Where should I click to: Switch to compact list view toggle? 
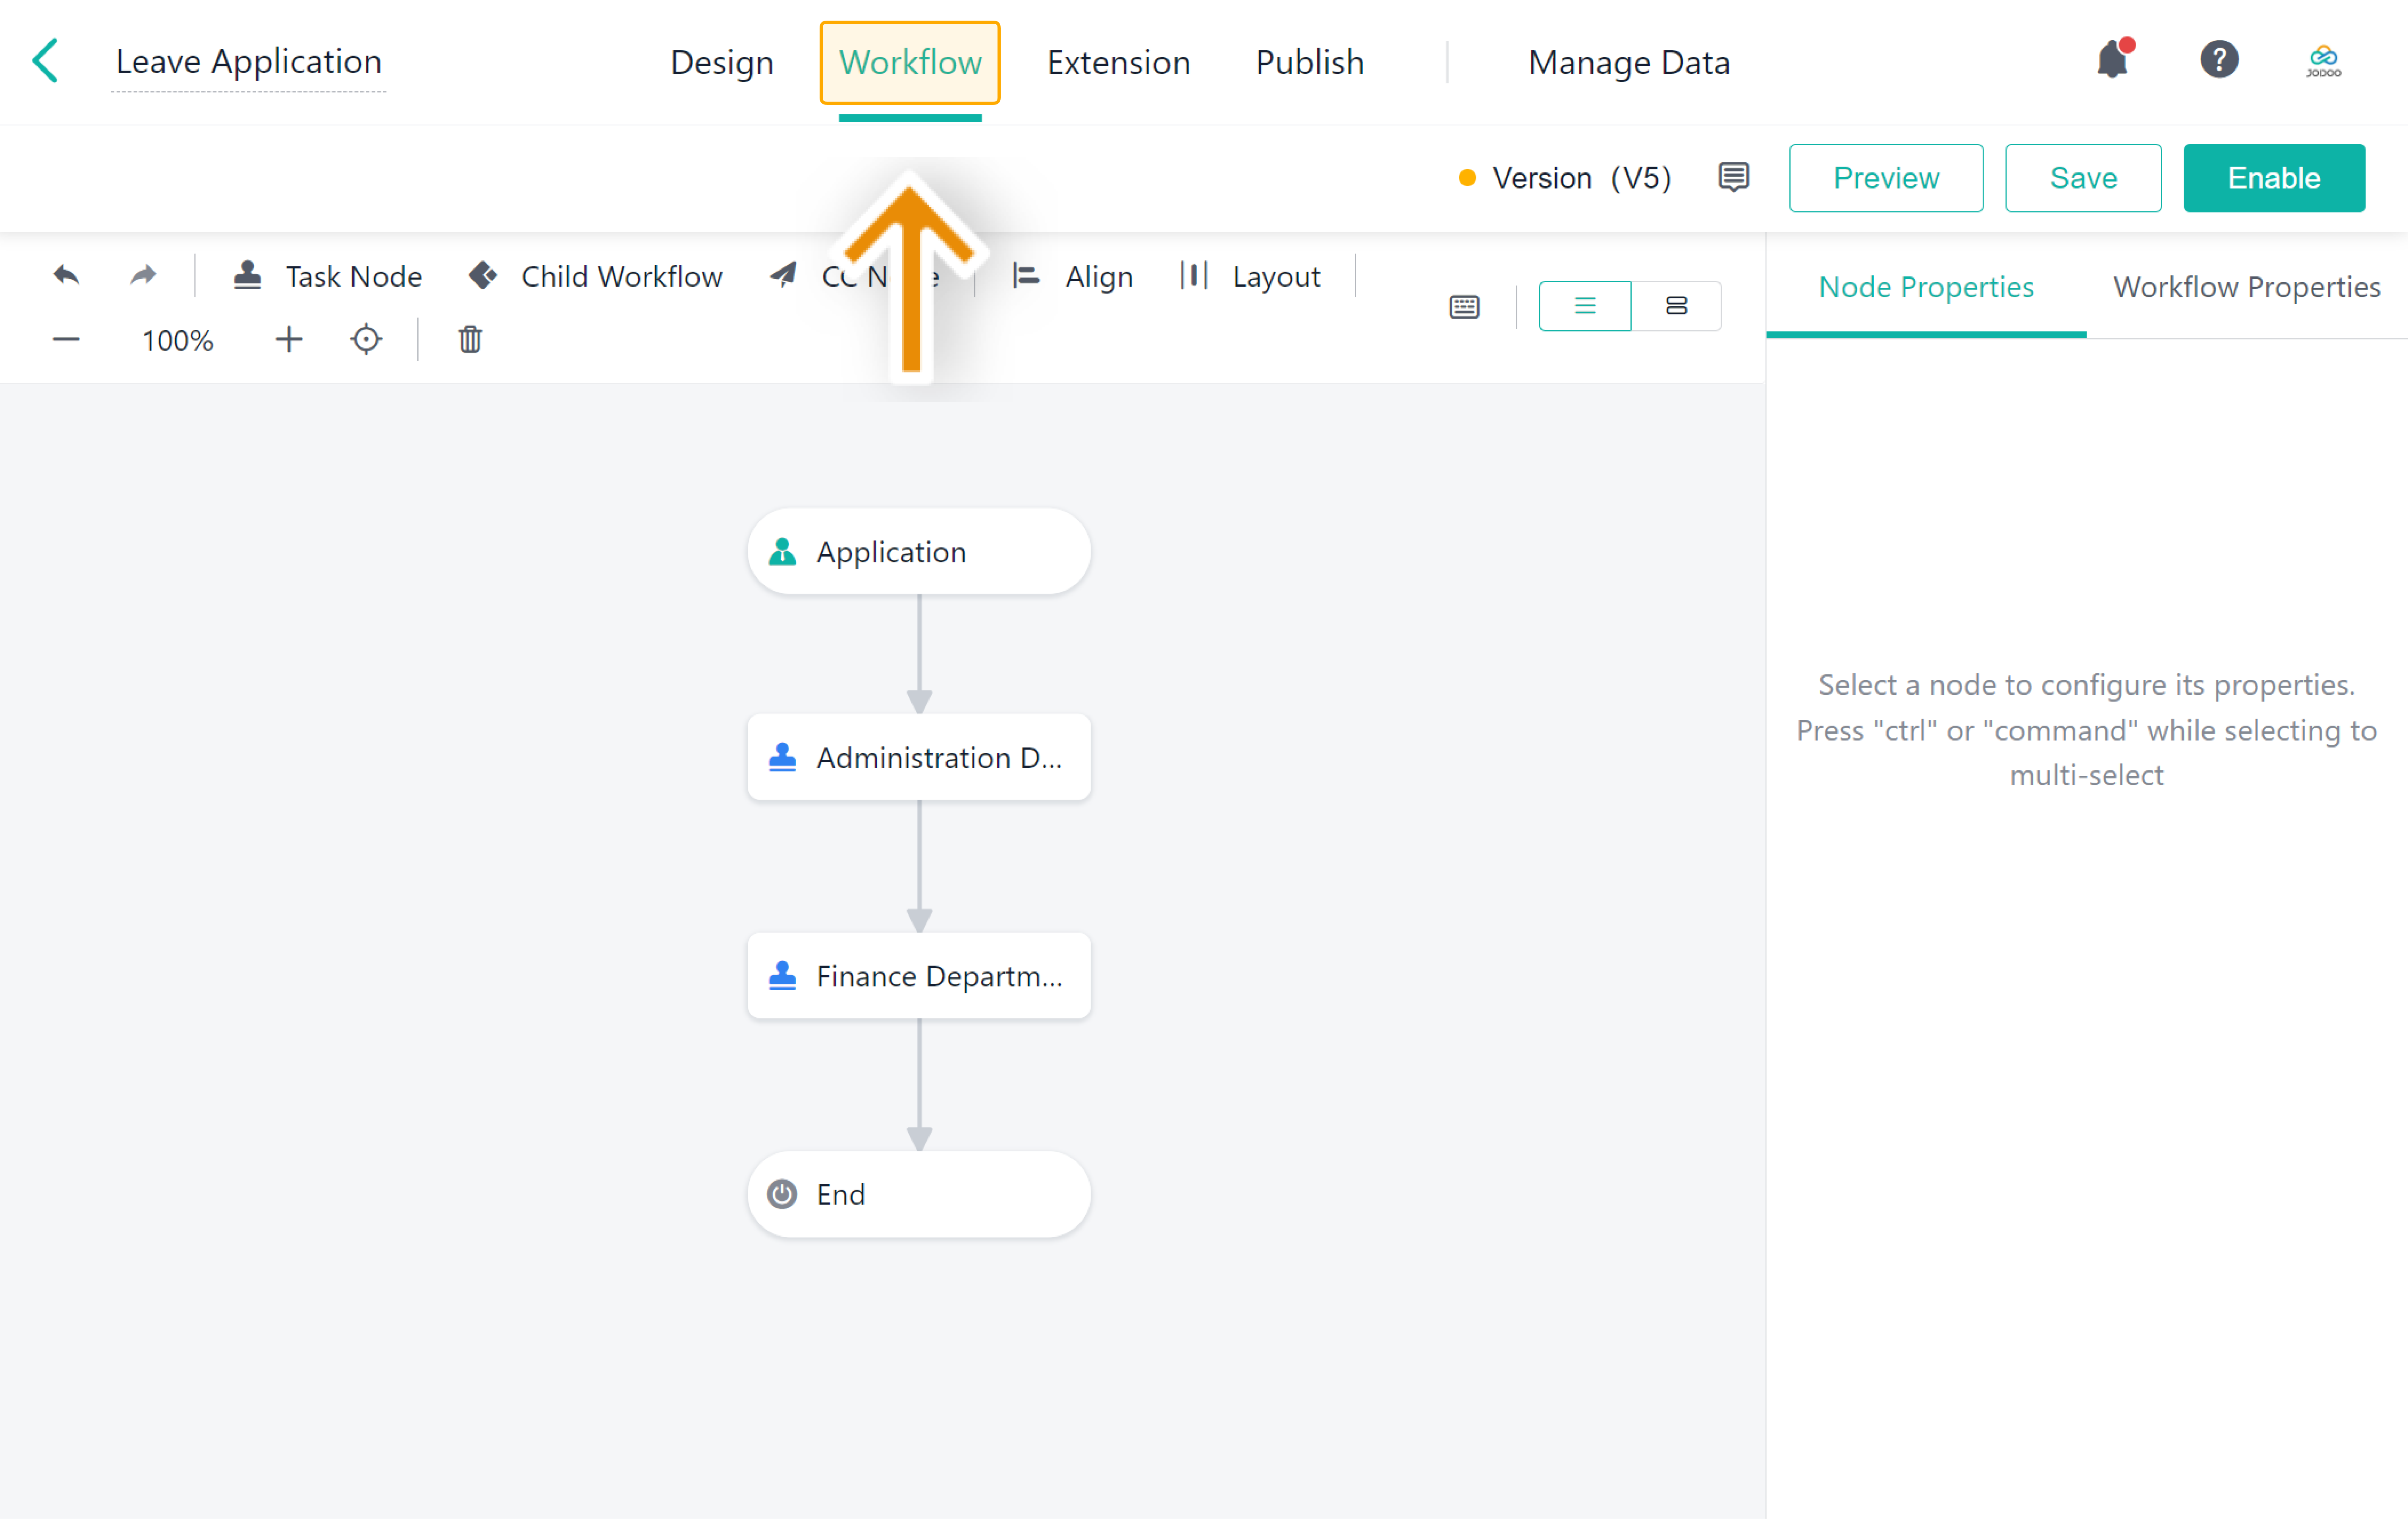coord(1584,306)
